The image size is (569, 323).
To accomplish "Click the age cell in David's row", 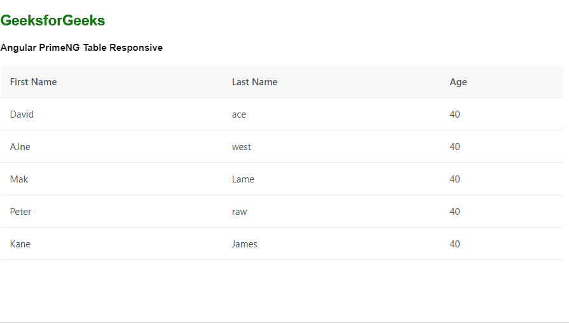I will coord(455,114).
